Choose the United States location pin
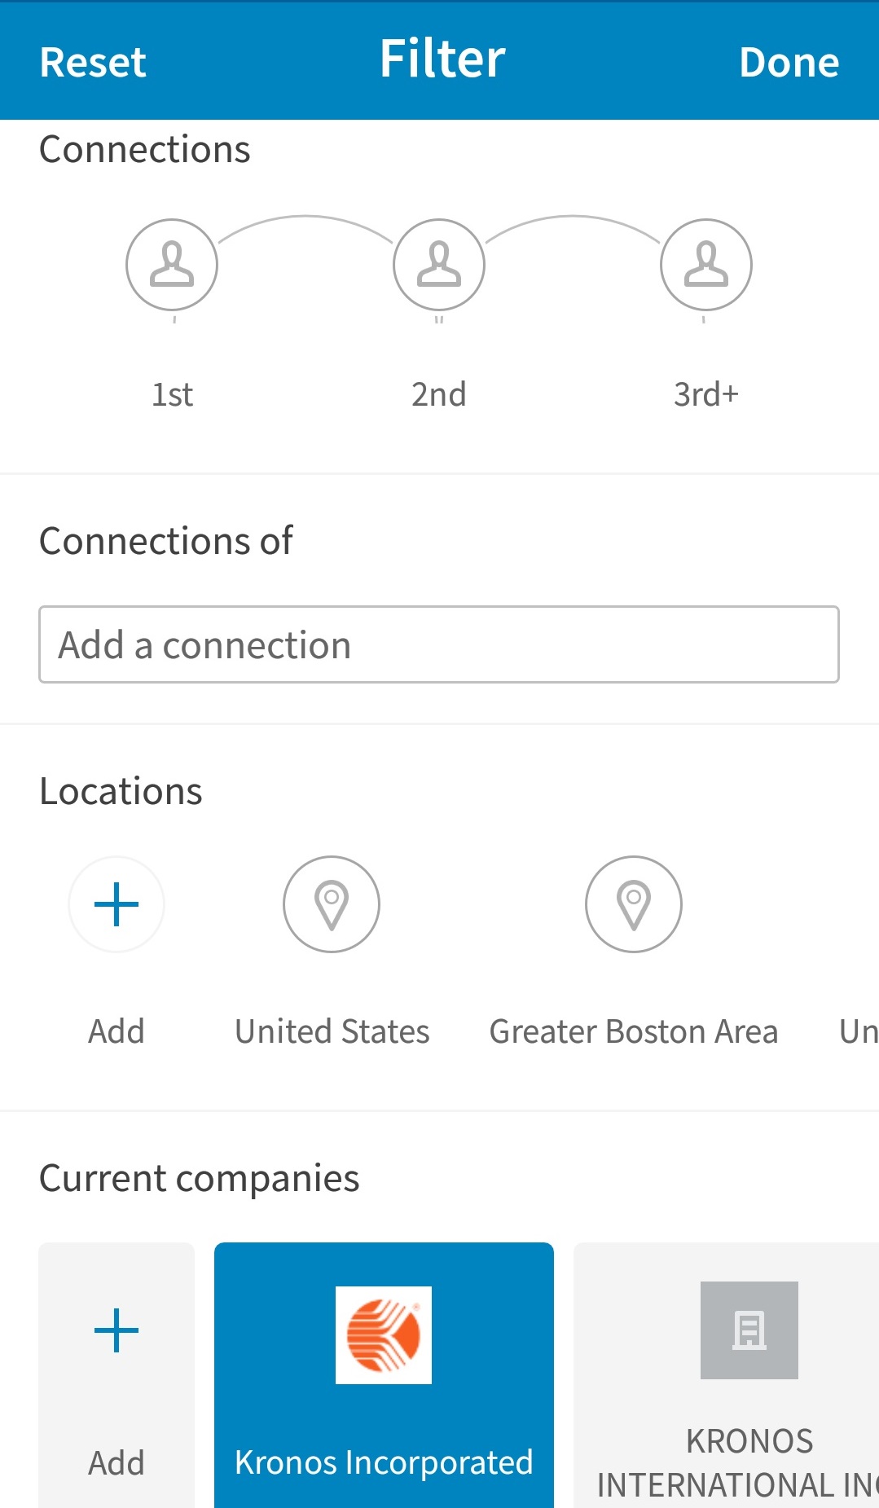The height and width of the screenshot is (1508, 879). click(332, 904)
